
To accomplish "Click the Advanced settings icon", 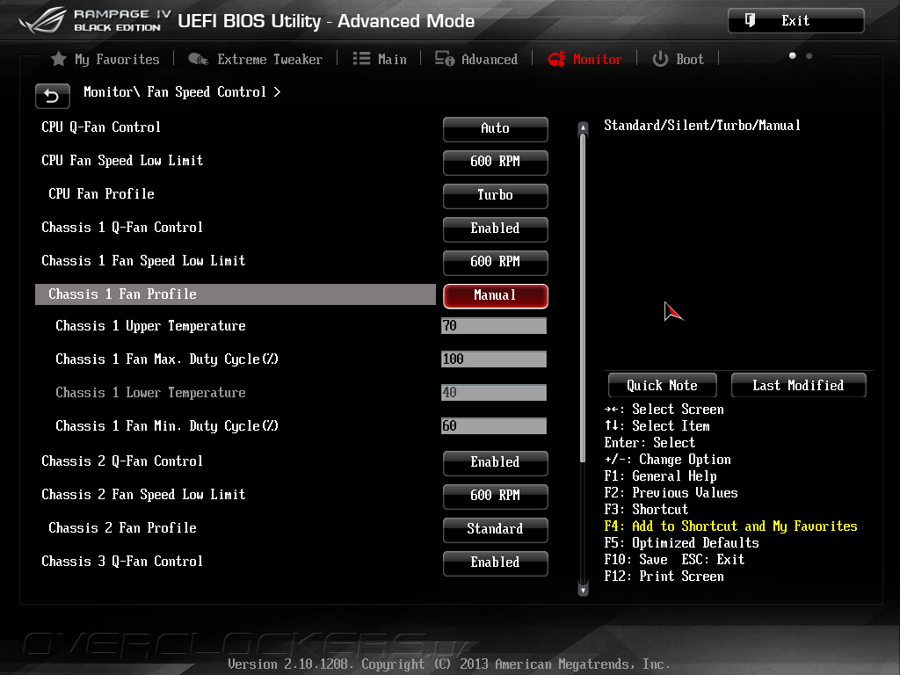I will click(x=444, y=59).
